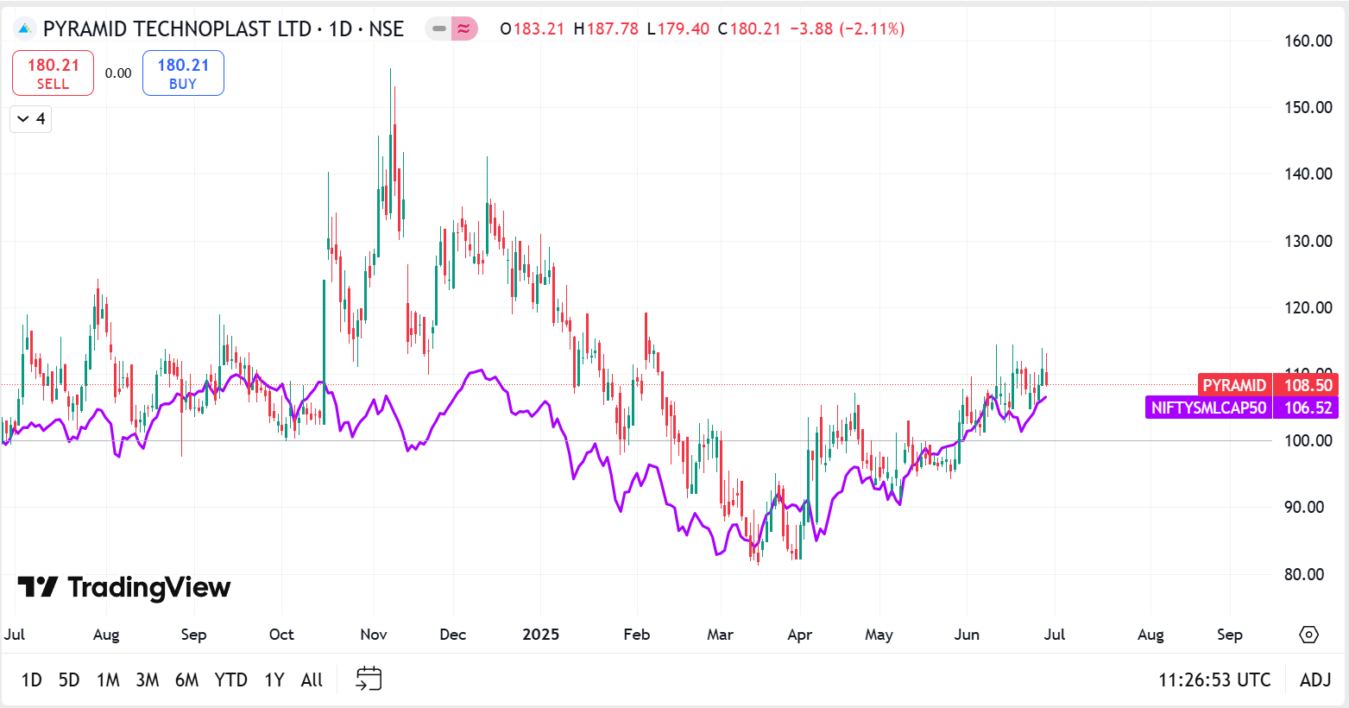Select the 6M time range
This screenshot has width=1349, height=708.
187,680
